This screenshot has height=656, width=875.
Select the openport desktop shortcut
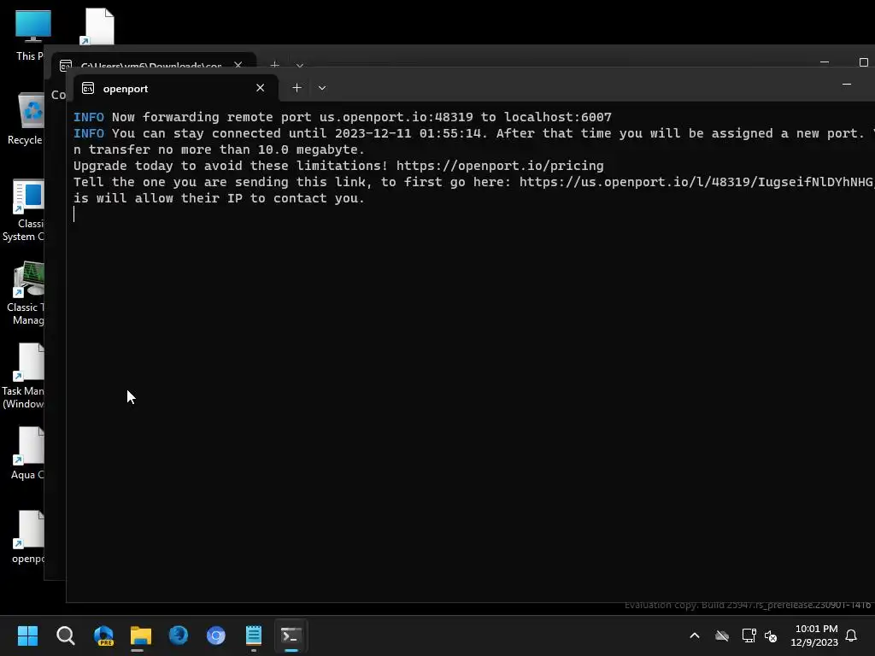[28, 537]
